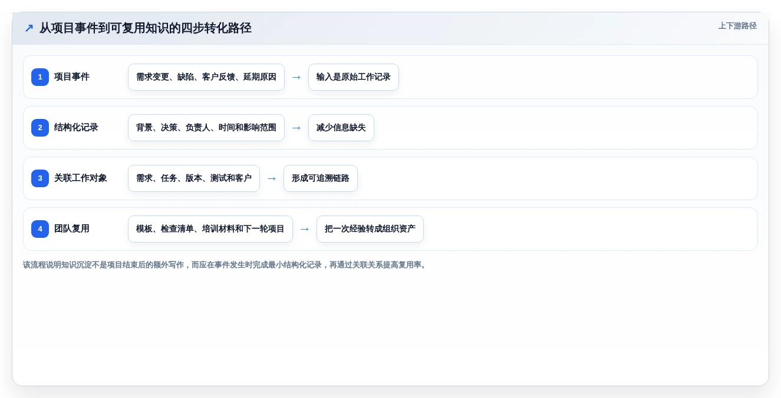The image size is (781, 398).
Task: Select the step 4 number badge
Action: (x=40, y=229)
